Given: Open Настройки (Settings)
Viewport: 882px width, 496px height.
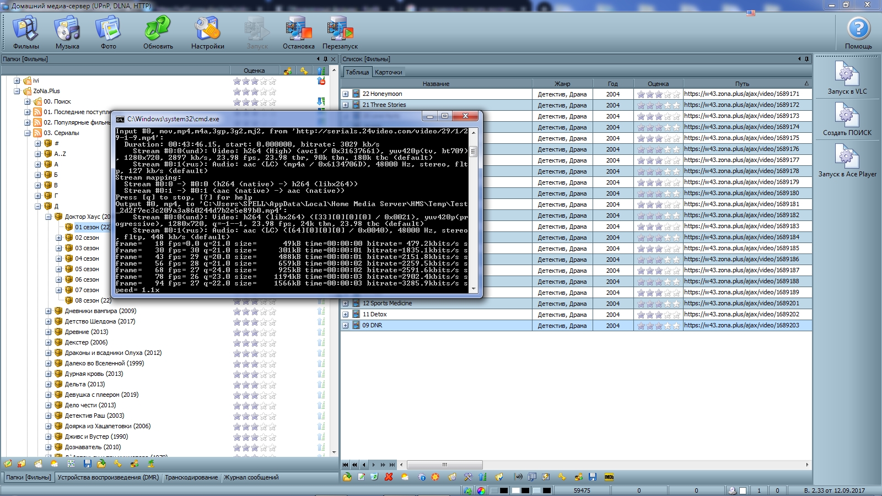Looking at the screenshot, I should tap(208, 33).
